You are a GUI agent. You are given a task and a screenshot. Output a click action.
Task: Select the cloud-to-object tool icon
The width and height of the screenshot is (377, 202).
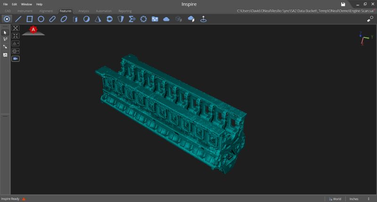191,19
